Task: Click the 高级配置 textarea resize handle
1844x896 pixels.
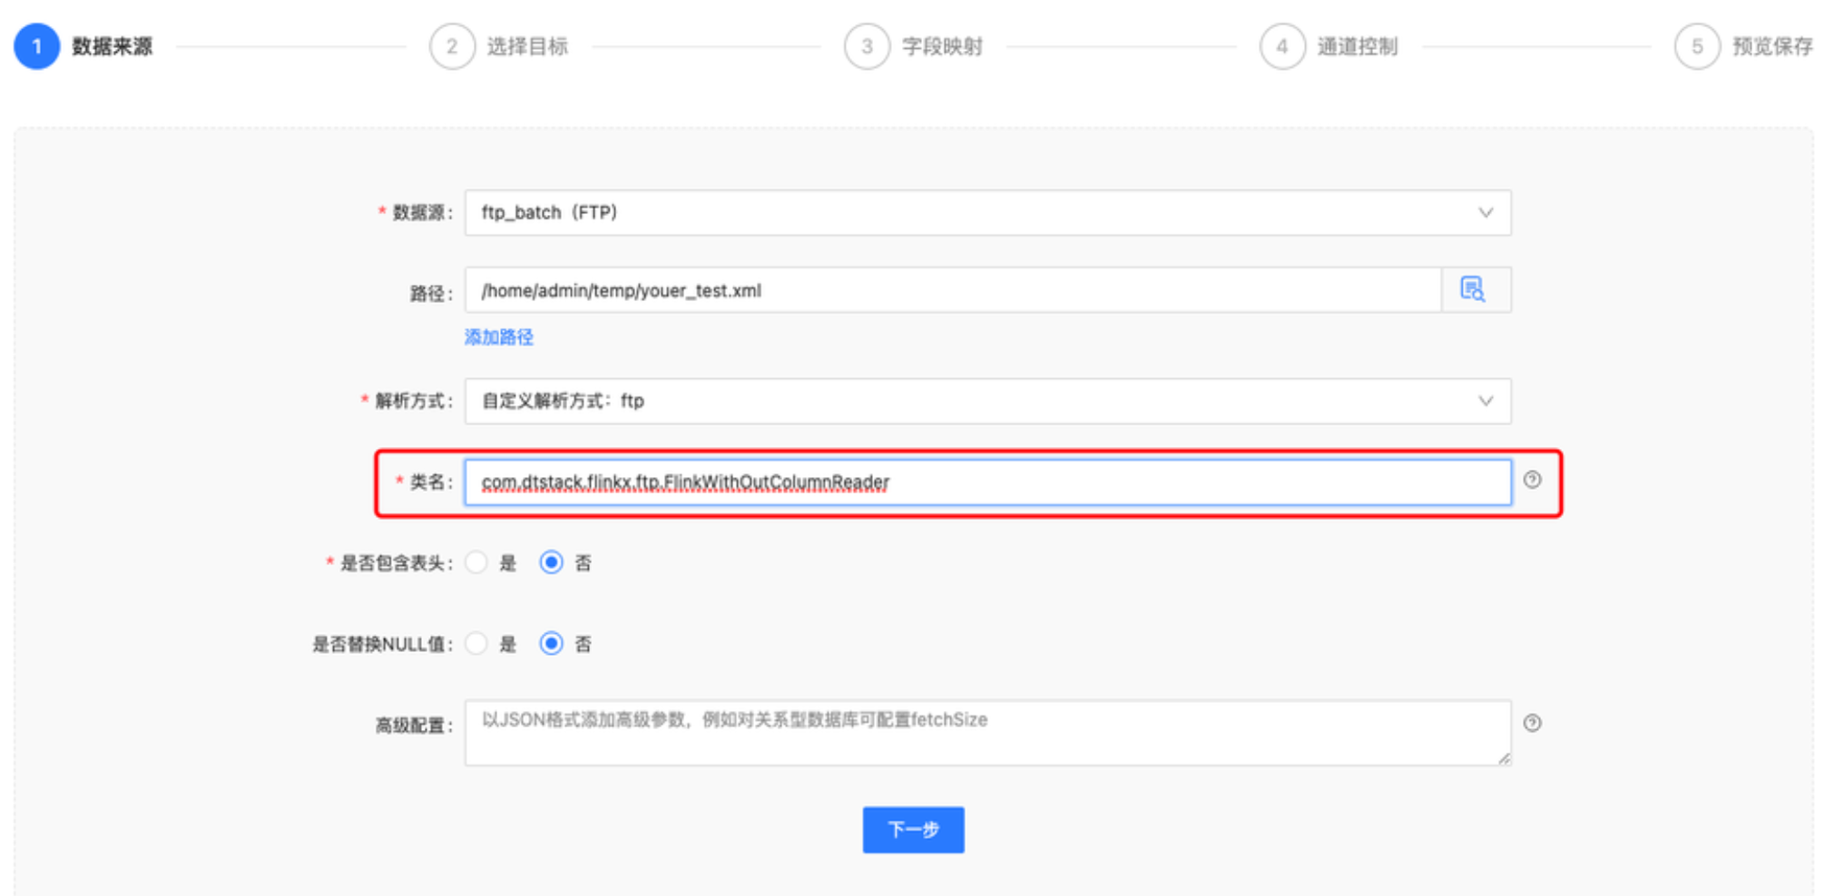Action: point(1504,759)
